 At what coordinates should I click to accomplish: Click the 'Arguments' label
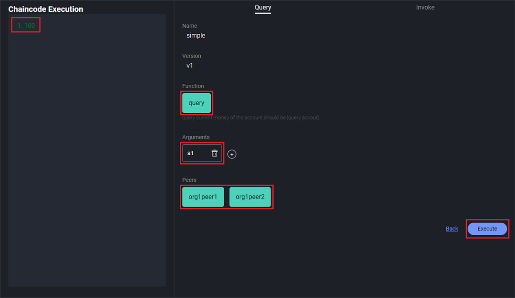(x=196, y=137)
